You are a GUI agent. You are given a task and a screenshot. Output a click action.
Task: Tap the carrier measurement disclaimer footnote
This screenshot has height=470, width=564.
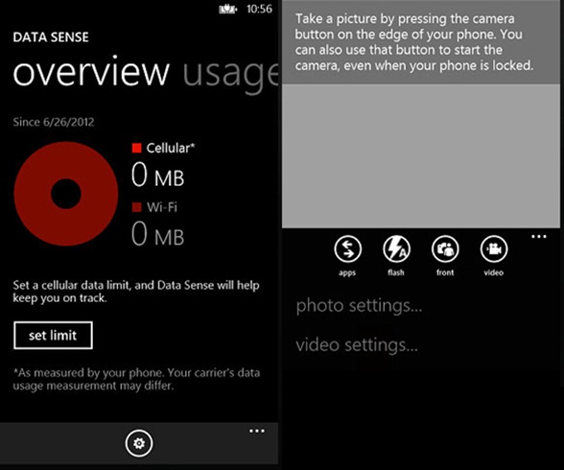(136, 379)
